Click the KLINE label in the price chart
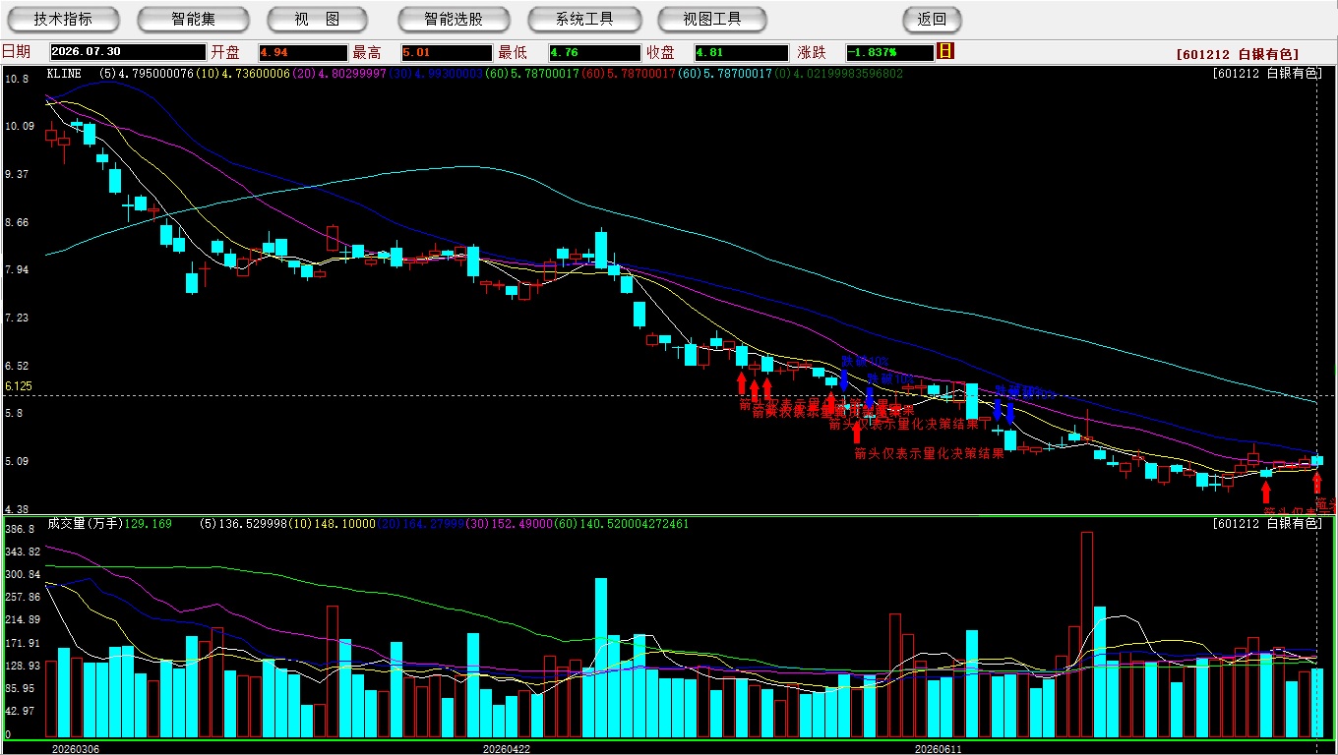The width and height of the screenshot is (1338, 755). (x=64, y=74)
